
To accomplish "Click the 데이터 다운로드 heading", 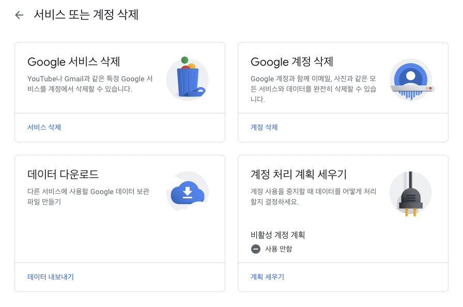I will [x=63, y=174].
